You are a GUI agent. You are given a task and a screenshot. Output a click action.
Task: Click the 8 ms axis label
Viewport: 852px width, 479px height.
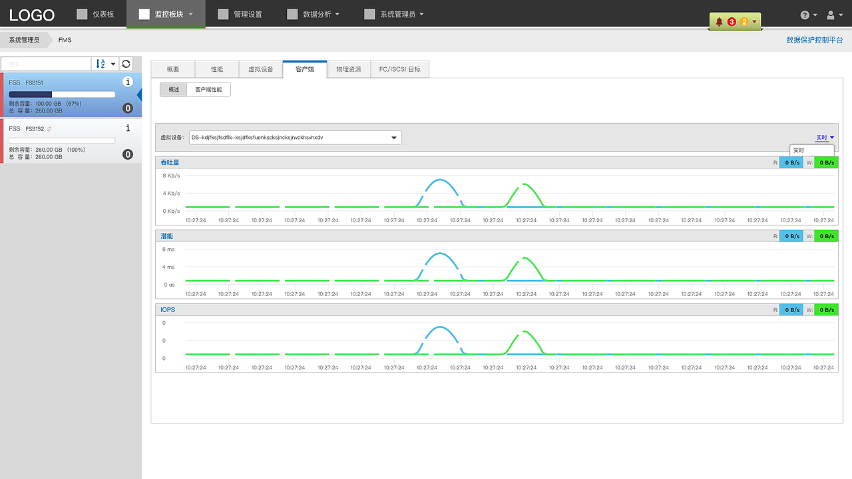168,249
